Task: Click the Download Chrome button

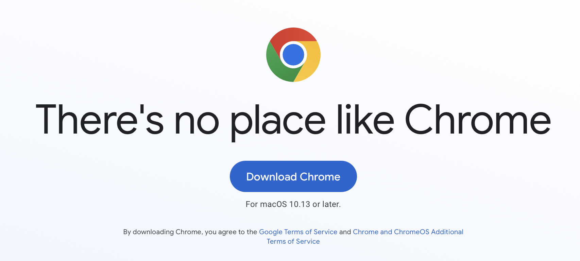Action: 293,176
